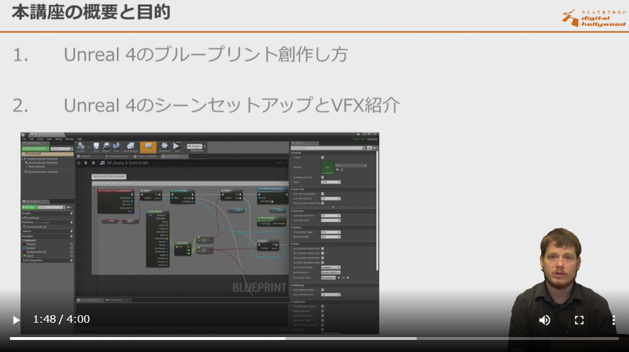The width and height of the screenshot is (629, 352).
Task: Click the star bookmark icon in graph header
Action: pos(79,163)
